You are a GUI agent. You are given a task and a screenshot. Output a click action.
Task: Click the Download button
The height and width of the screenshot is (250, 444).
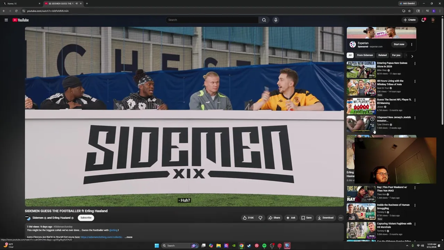tap(325, 218)
